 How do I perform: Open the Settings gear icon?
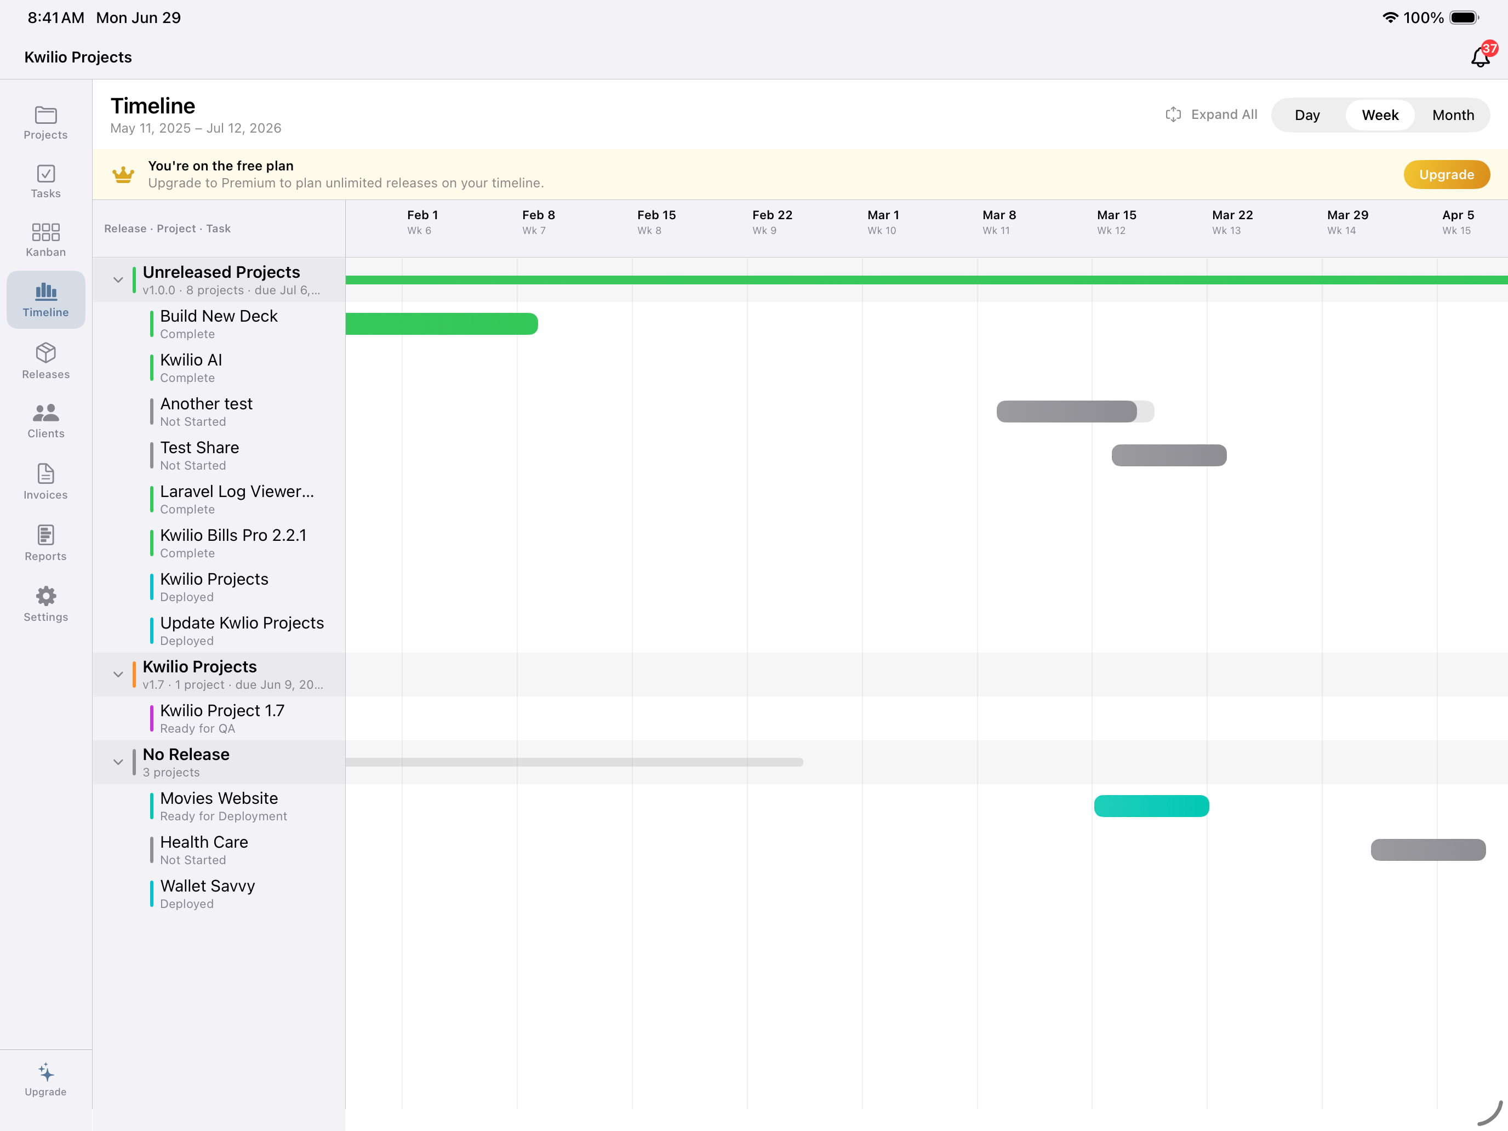[45, 596]
